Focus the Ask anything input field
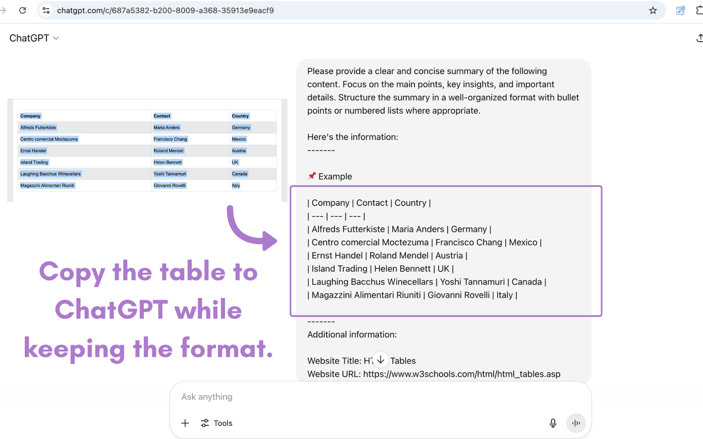The width and height of the screenshot is (703, 439). (x=380, y=397)
